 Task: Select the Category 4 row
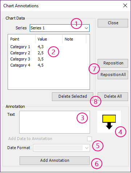pyautogui.click(x=49, y=65)
